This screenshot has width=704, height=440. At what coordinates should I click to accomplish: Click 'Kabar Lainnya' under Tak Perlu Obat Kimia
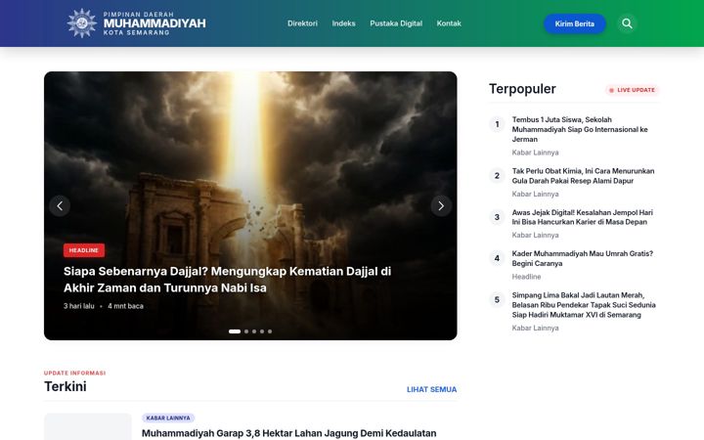click(535, 194)
